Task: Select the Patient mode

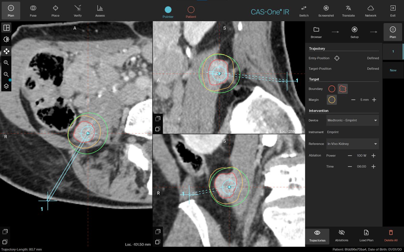Action: (x=191, y=12)
